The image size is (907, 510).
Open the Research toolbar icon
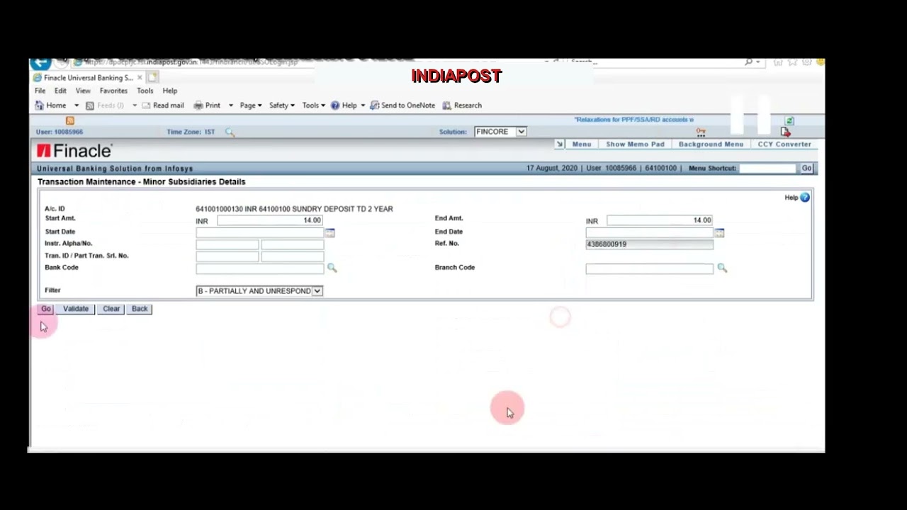[x=447, y=106]
